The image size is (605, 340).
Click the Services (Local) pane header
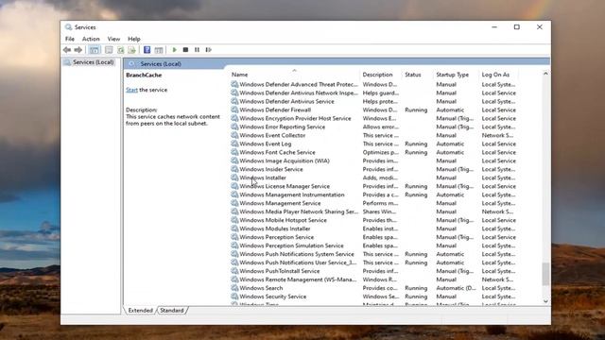pos(161,64)
